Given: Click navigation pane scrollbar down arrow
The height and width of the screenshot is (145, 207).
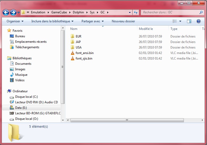Looking at the screenshot, I should click(63, 120).
